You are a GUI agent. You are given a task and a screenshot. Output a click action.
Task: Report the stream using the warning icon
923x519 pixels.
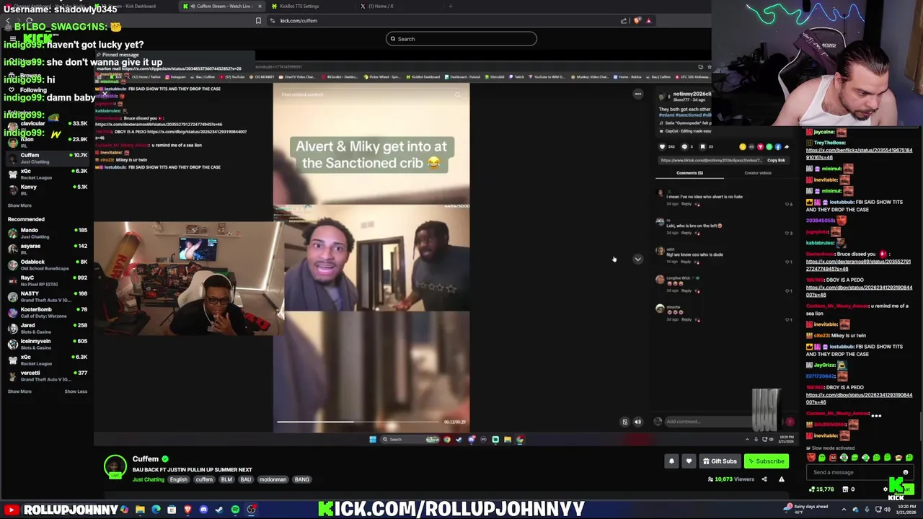[781, 479]
